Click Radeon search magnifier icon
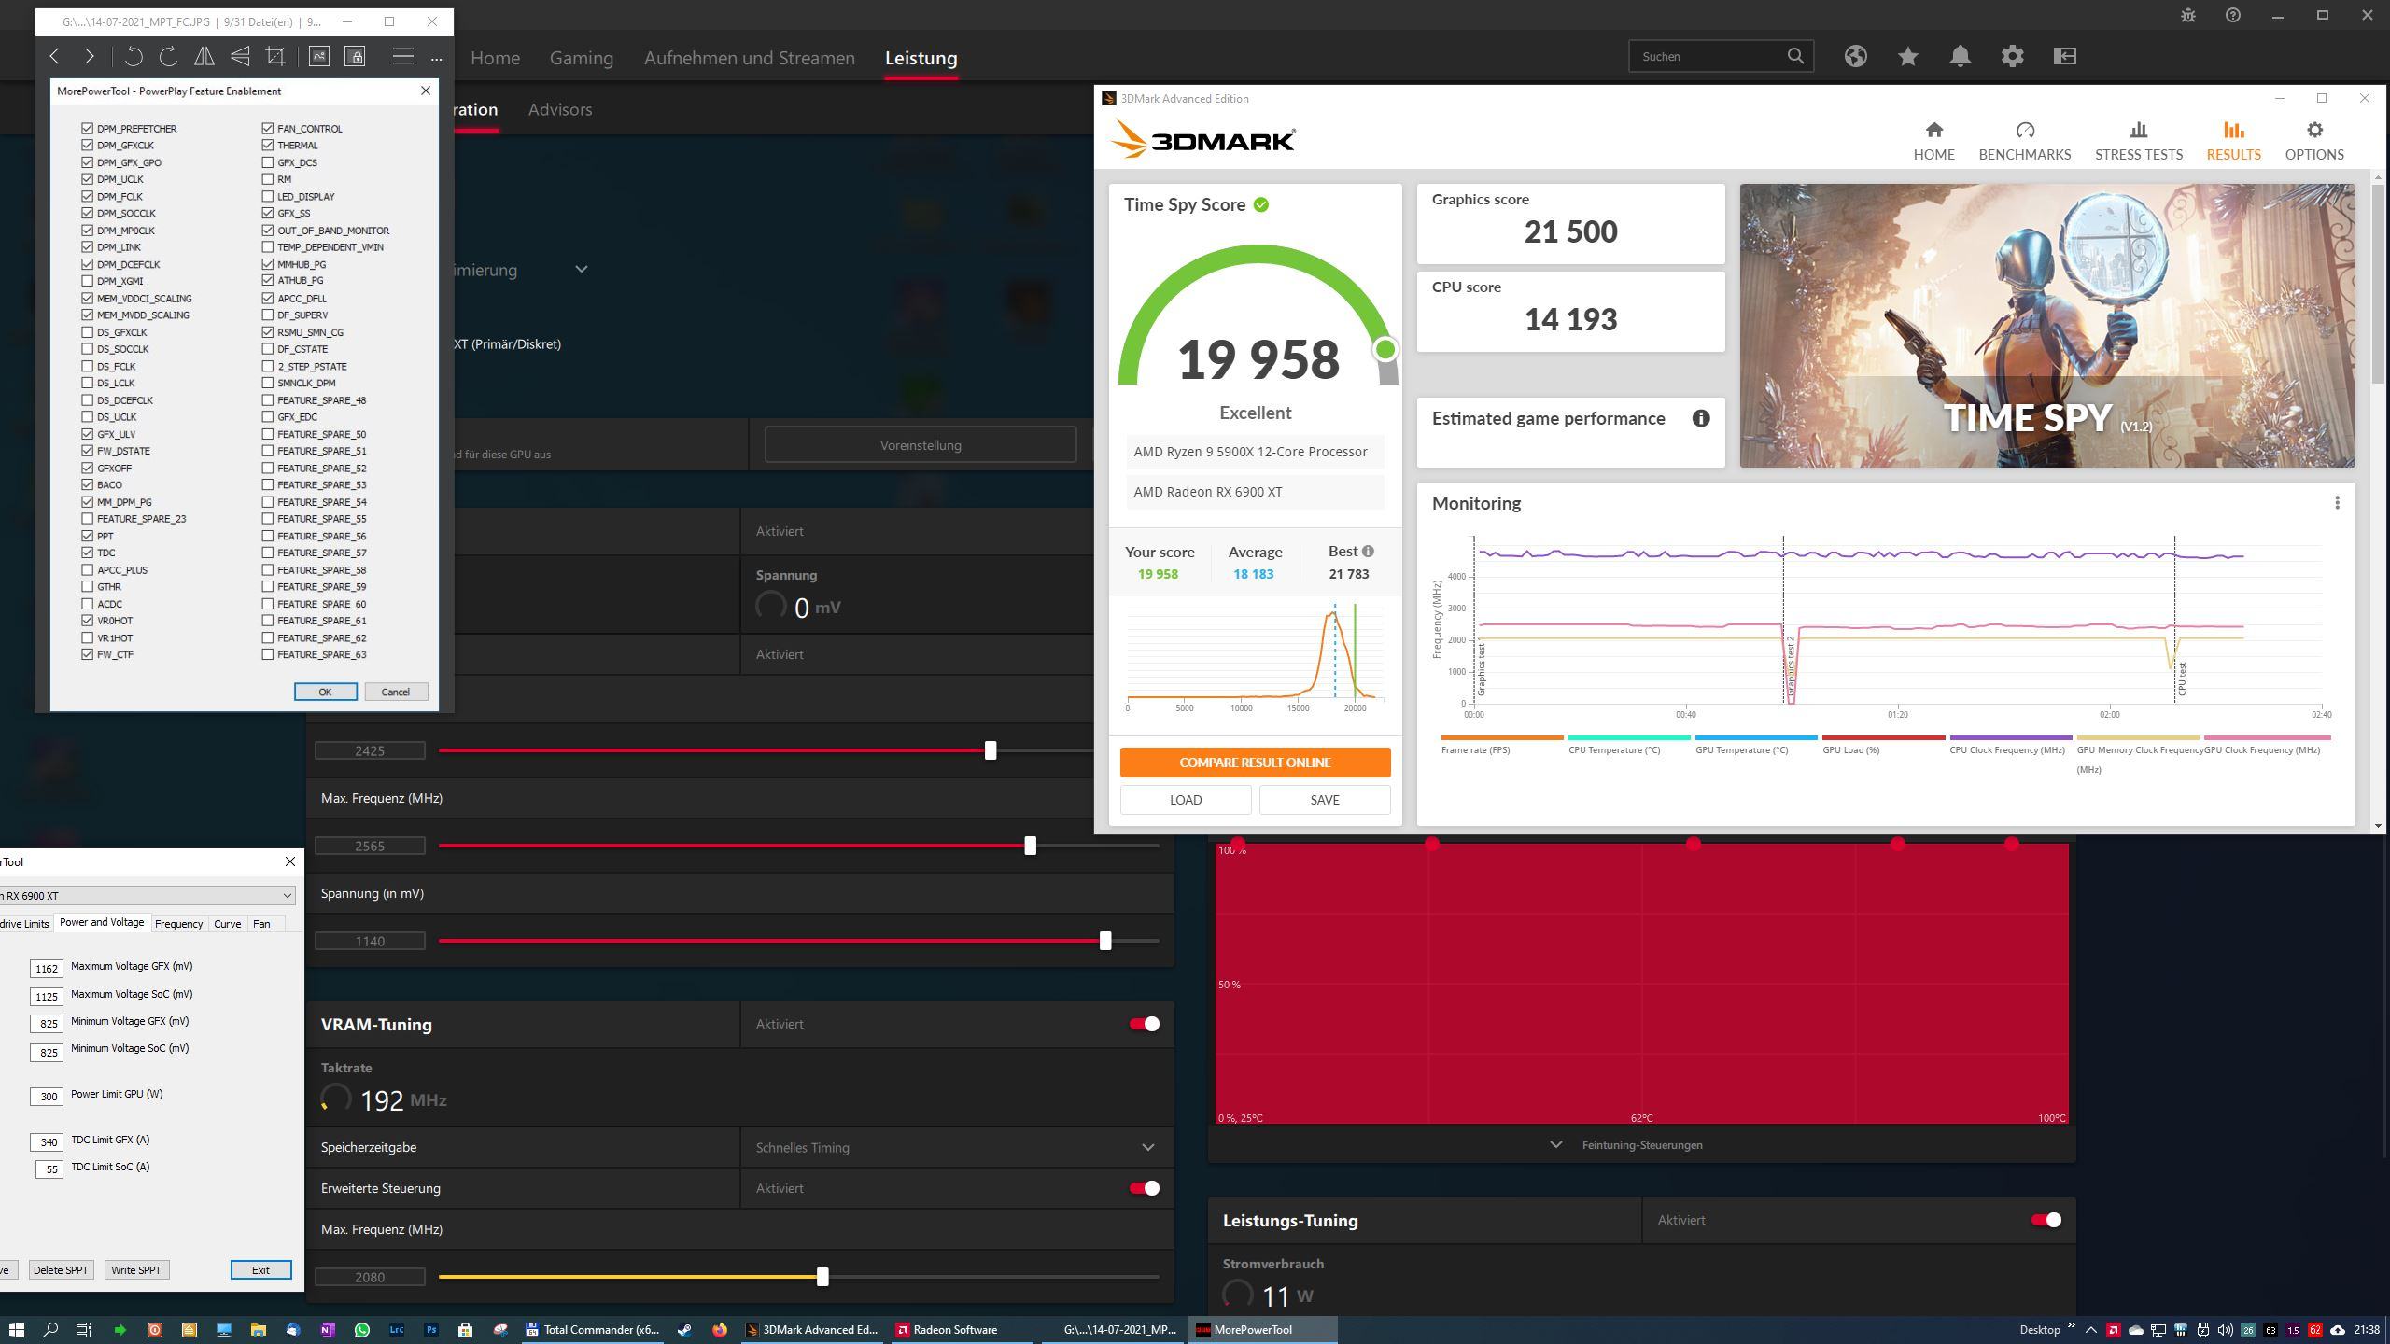 pyautogui.click(x=1795, y=56)
